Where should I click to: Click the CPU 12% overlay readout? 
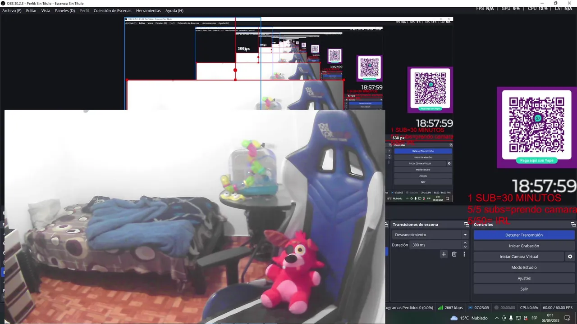(538, 9)
